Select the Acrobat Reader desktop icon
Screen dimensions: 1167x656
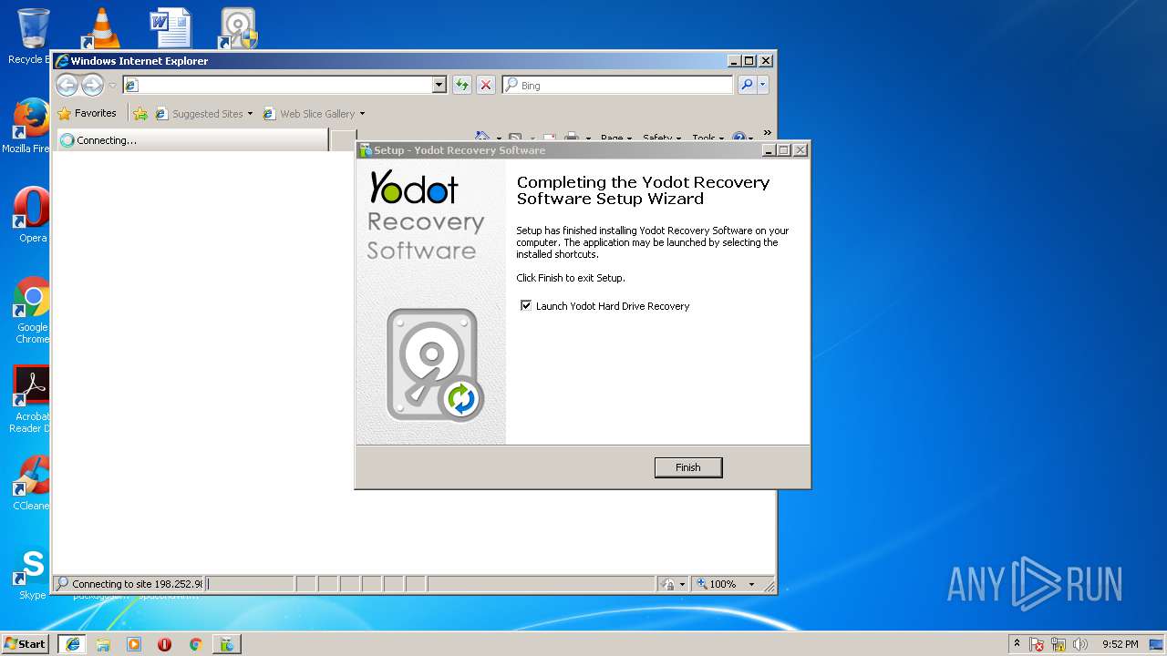32,399
